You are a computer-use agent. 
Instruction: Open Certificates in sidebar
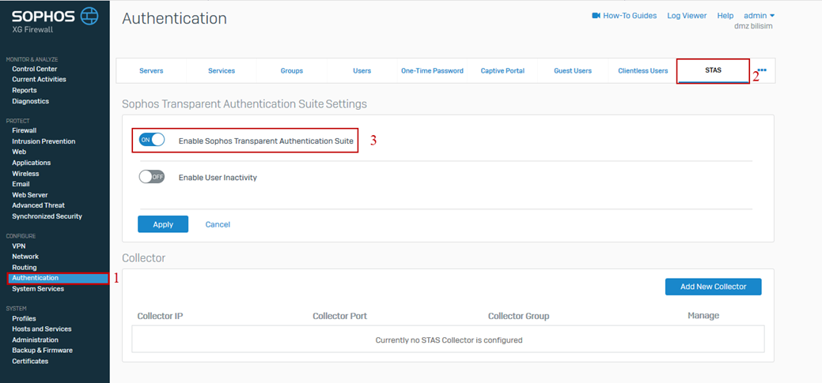tap(30, 361)
